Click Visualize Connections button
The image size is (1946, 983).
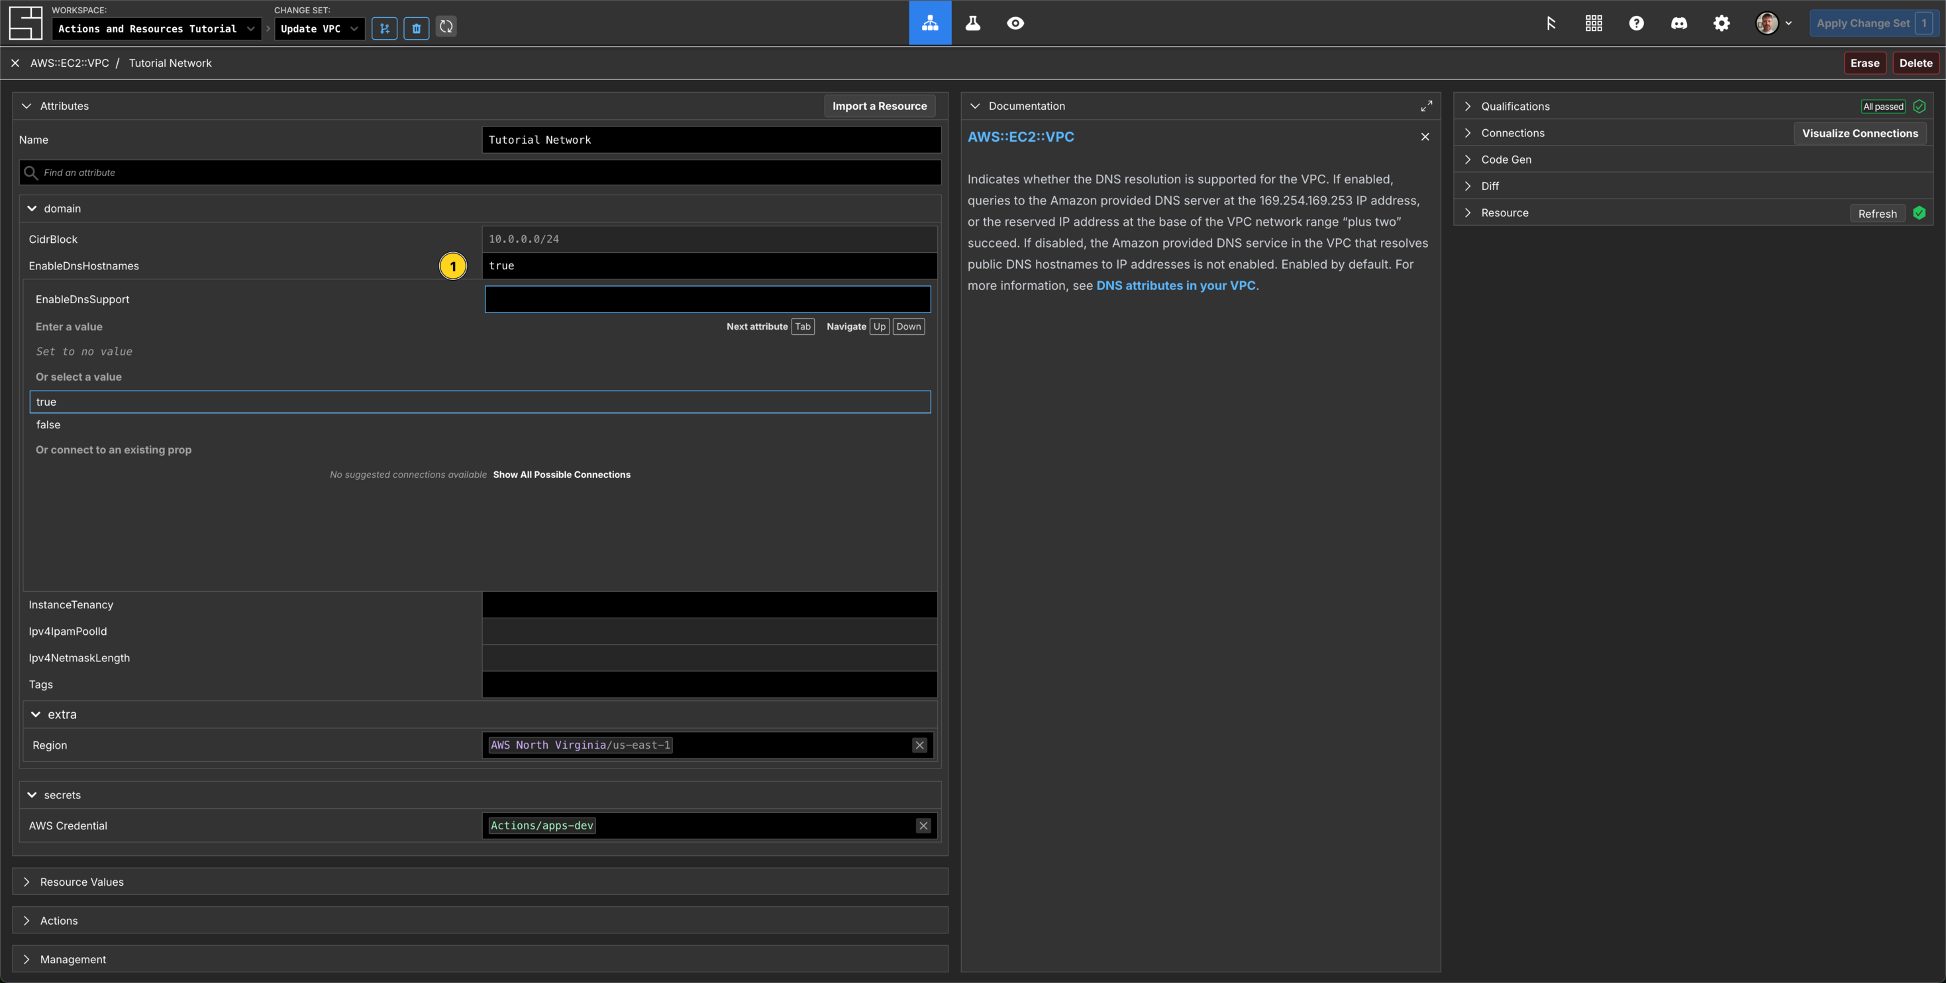click(1860, 133)
